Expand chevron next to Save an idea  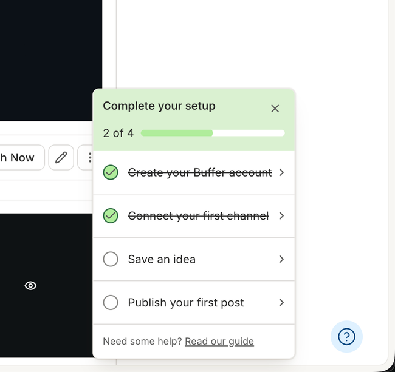(281, 259)
